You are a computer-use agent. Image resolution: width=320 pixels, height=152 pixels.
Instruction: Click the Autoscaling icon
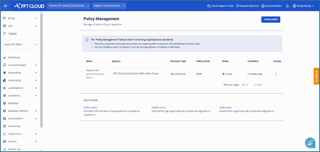[x=4, y=80]
